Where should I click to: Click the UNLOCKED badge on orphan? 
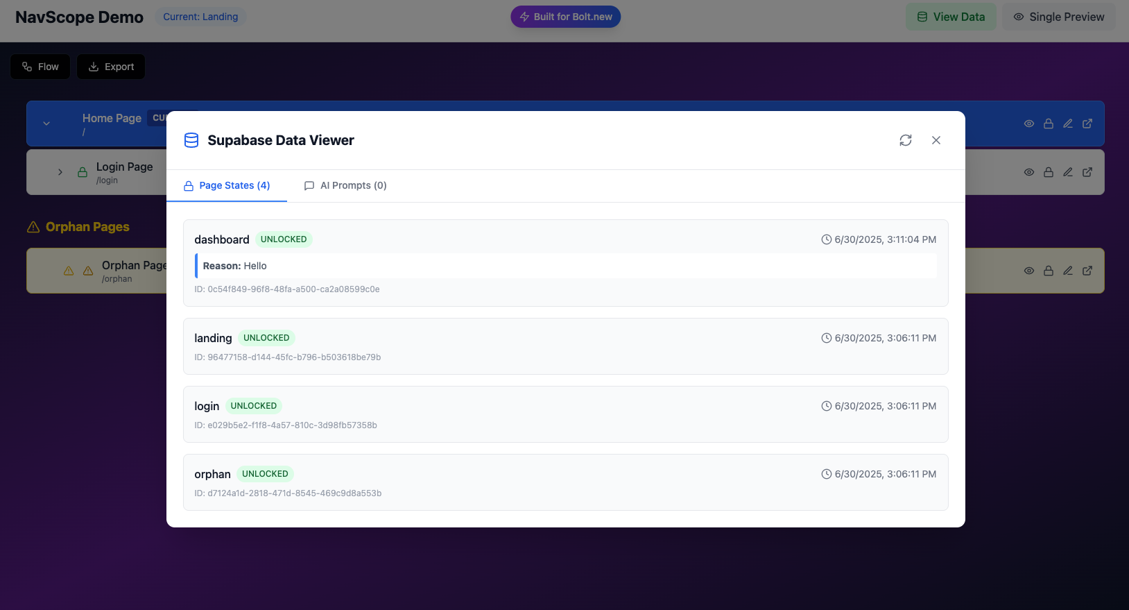tap(265, 474)
